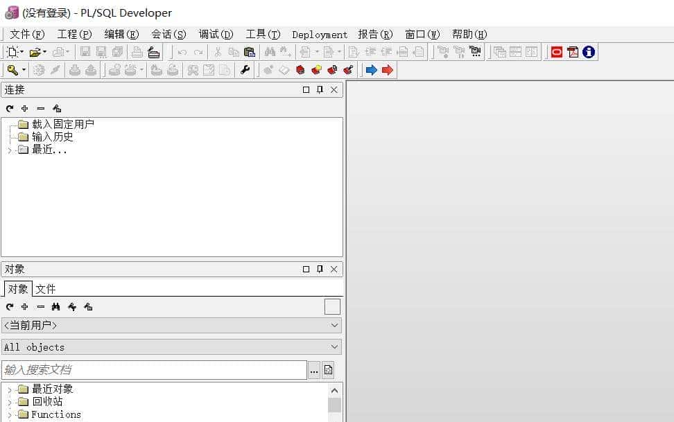Click the ... browse button beside search field

tap(314, 370)
